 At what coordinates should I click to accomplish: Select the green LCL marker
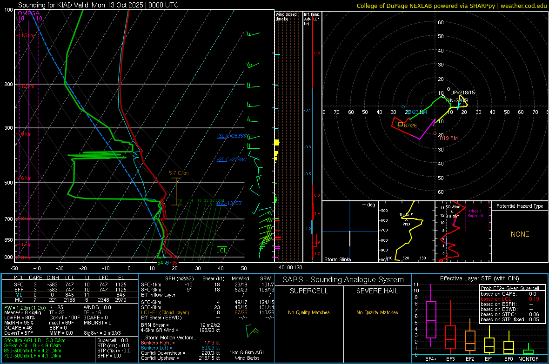pyautogui.click(x=221, y=250)
